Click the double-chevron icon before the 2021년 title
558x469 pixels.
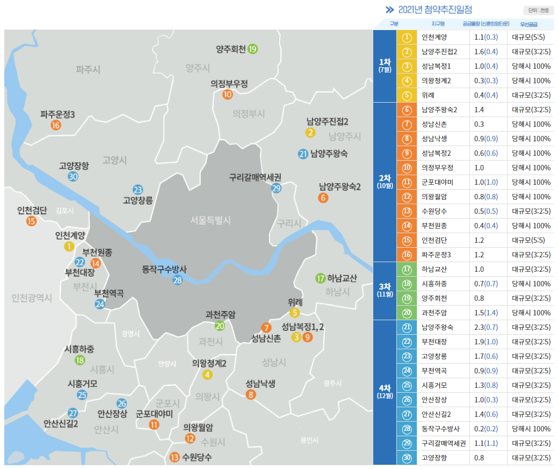[390, 10]
